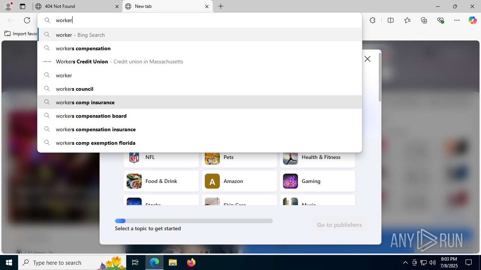Select plain 'worker' suggestion
The height and width of the screenshot is (270, 481).
tap(200, 75)
